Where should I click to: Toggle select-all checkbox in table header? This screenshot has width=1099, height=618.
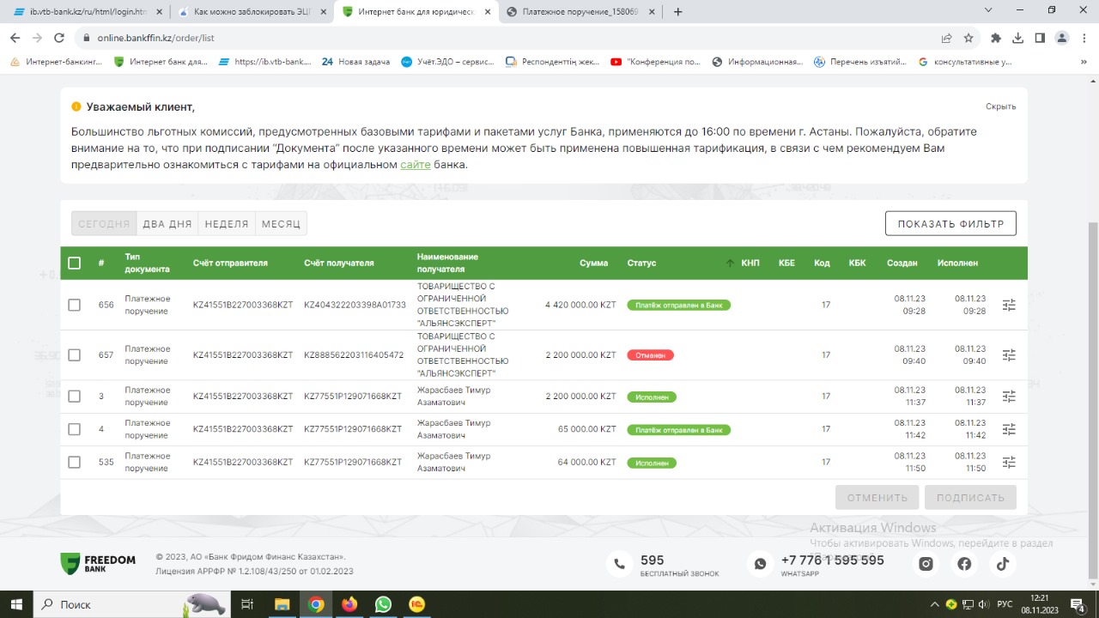coord(74,263)
